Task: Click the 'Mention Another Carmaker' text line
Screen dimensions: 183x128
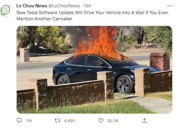Action: tap(44, 19)
